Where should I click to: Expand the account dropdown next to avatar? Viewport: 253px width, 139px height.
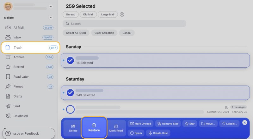[x=51, y=6]
